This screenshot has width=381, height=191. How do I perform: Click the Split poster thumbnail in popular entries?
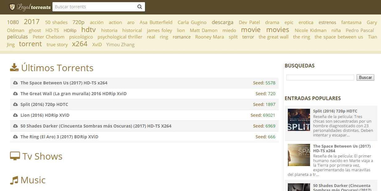(x=299, y=120)
